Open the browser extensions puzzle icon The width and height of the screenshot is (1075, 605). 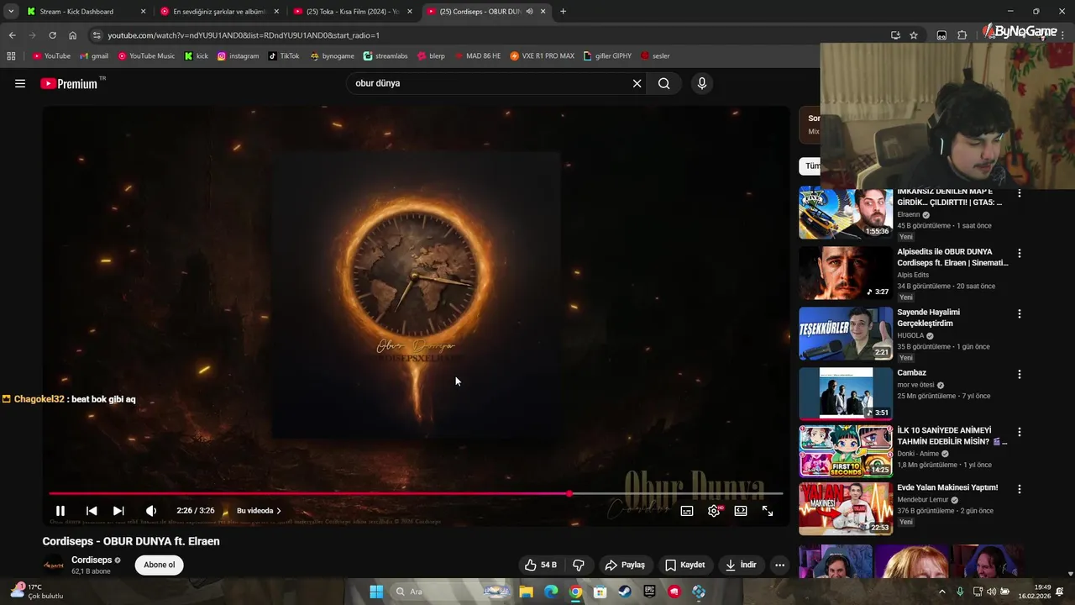[x=962, y=35]
